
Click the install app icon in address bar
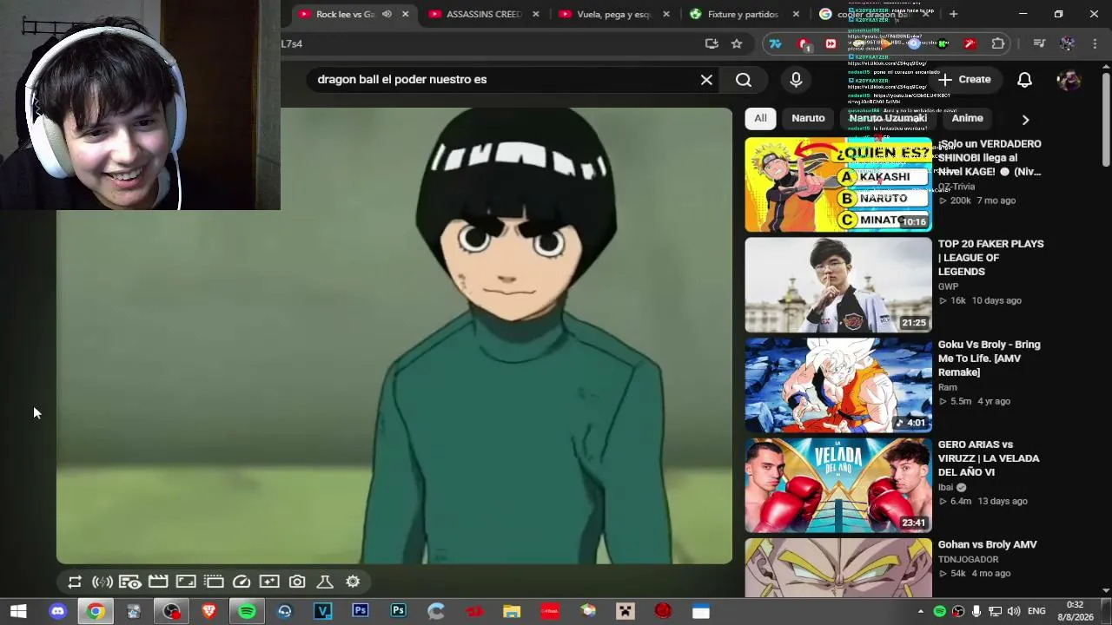[712, 43]
